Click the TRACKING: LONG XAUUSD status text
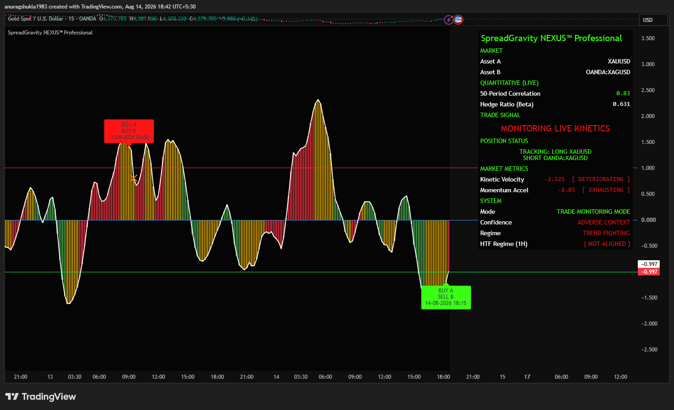674x410 pixels. [555, 152]
